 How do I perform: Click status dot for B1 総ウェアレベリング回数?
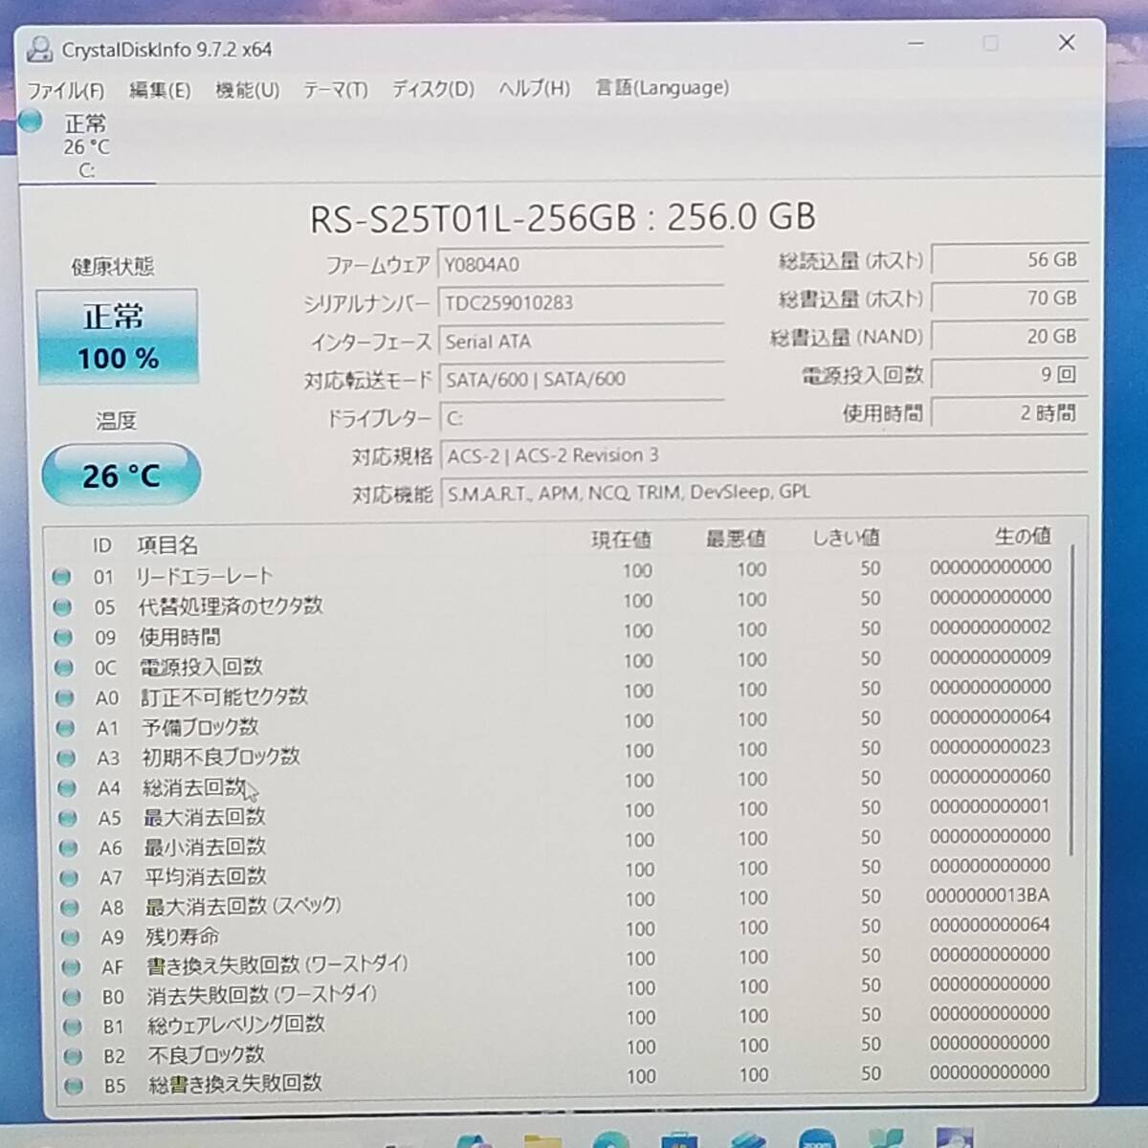pos(72,1027)
